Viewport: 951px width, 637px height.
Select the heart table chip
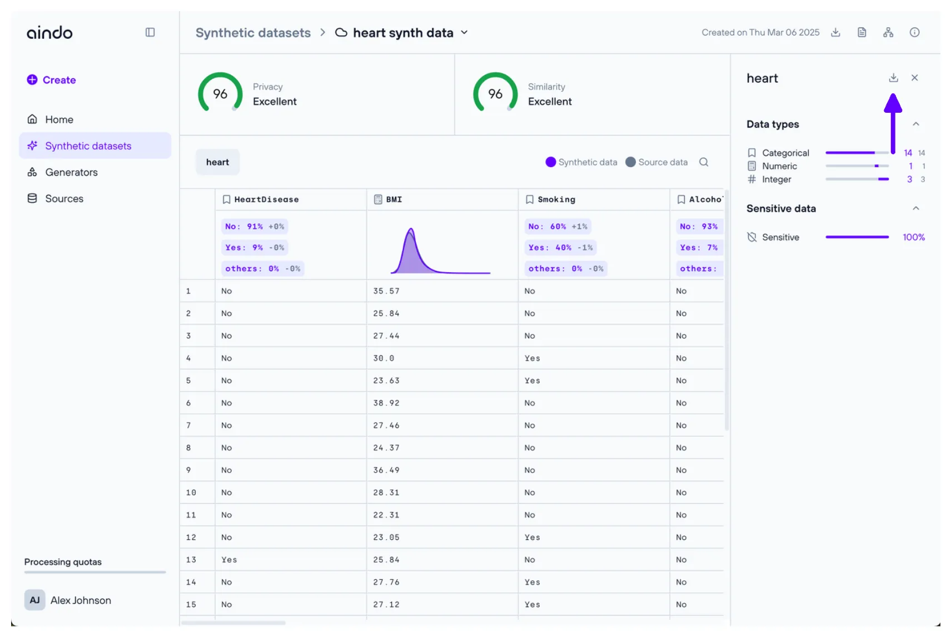217,162
